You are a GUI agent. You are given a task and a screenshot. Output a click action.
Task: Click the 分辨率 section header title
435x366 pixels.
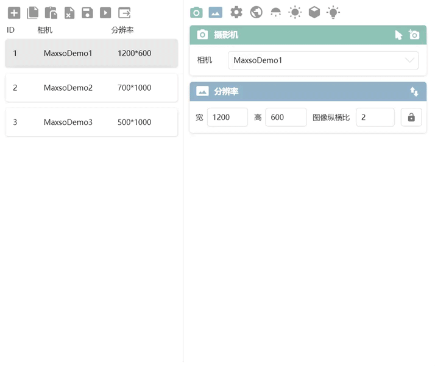(226, 91)
